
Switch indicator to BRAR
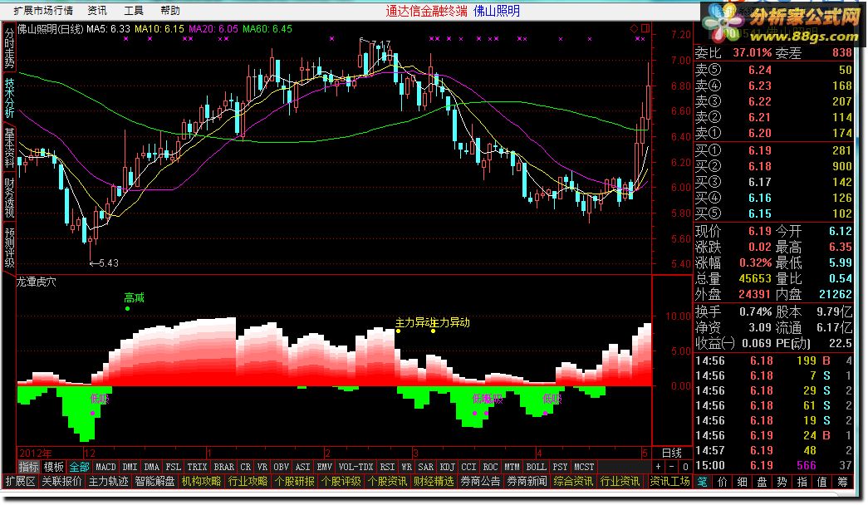click(224, 467)
